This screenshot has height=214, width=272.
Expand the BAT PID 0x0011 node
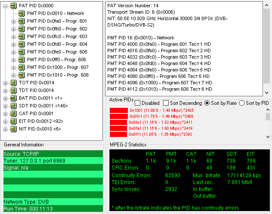coord(6,98)
